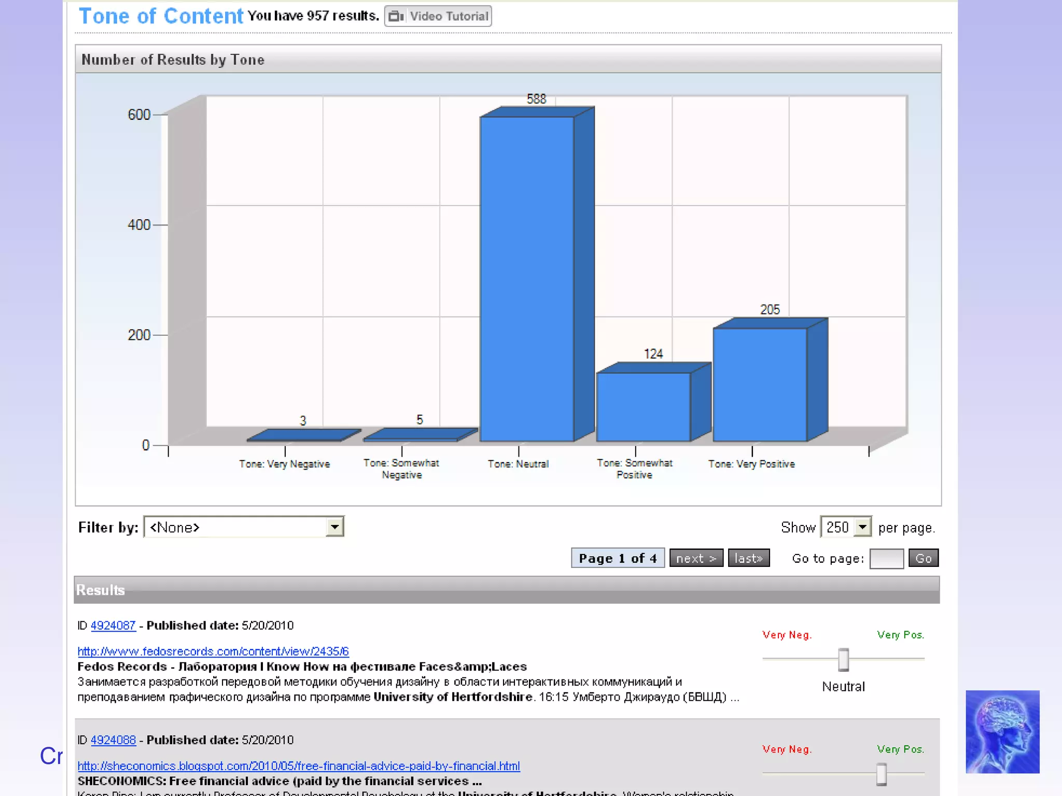Click the brain head thumbnail image

point(1002,731)
